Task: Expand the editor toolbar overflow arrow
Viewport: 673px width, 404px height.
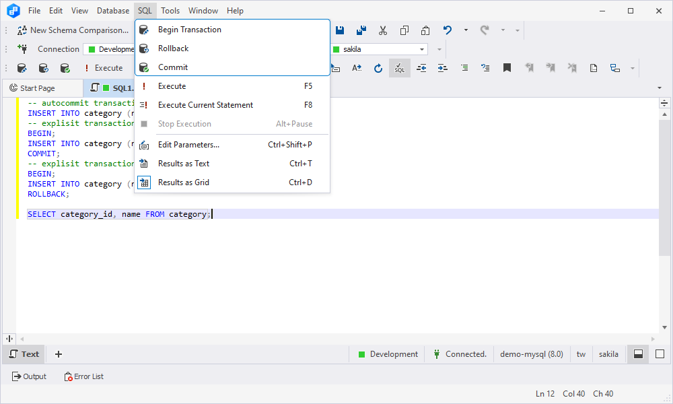Action: pos(632,68)
